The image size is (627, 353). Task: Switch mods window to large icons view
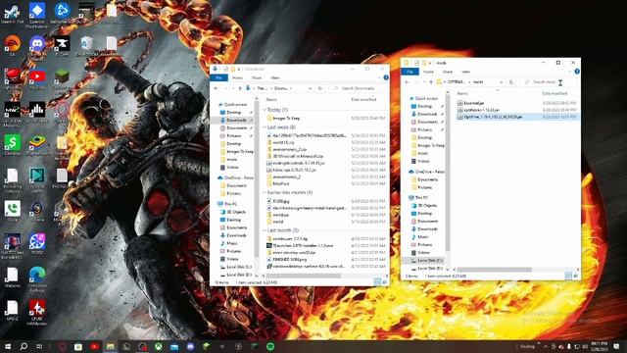tap(575, 276)
